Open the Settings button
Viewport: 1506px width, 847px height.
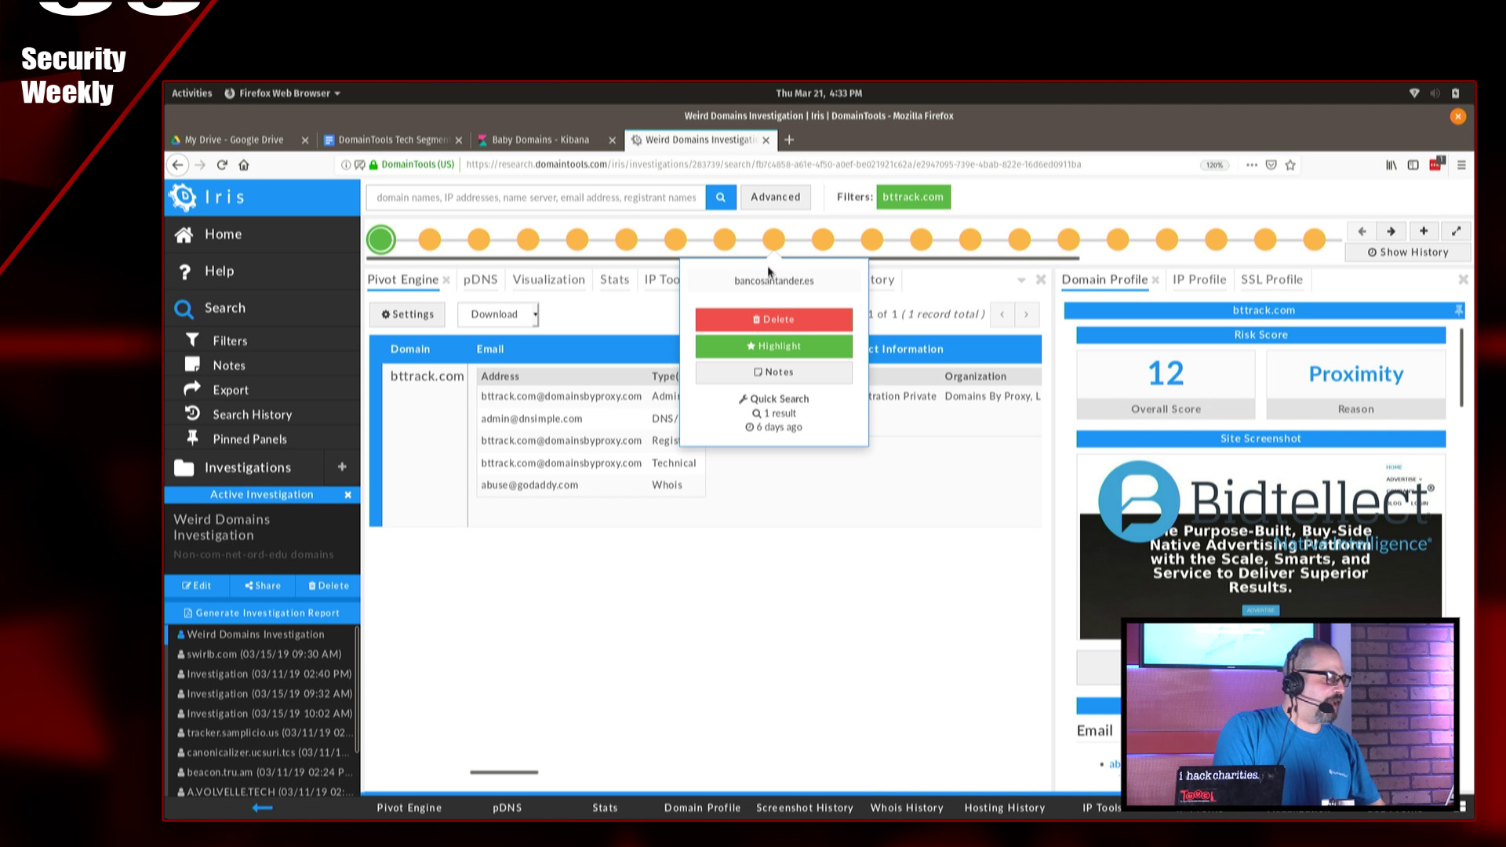pos(407,314)
